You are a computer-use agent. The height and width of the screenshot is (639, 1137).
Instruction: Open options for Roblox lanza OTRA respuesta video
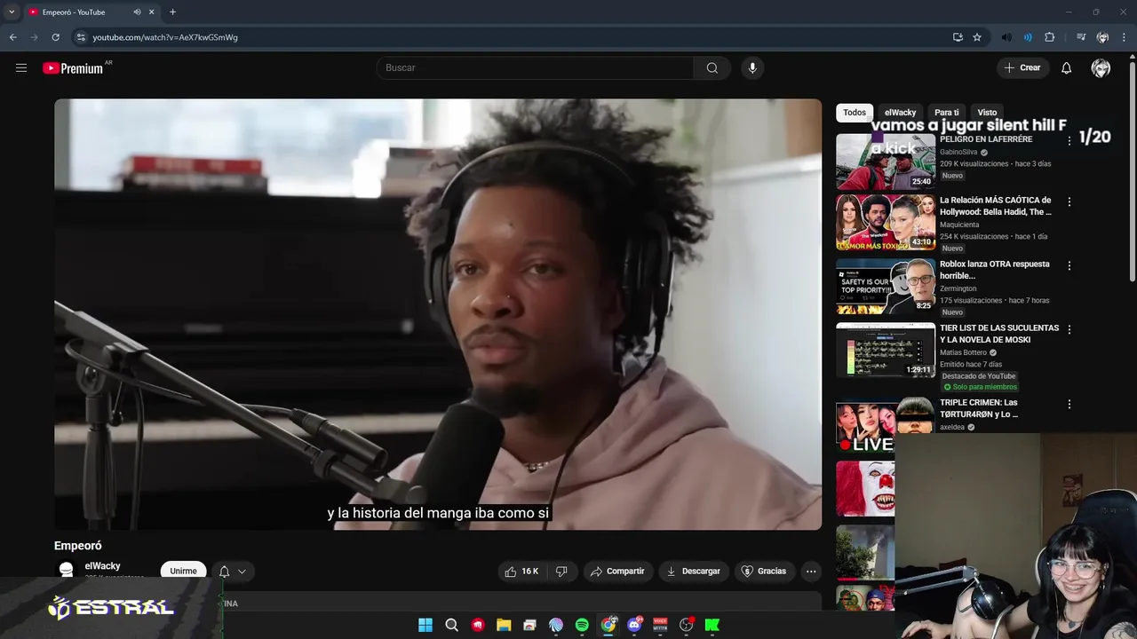pos(1069,265)
